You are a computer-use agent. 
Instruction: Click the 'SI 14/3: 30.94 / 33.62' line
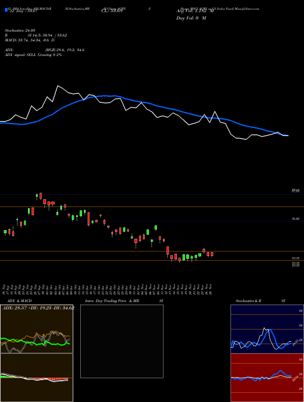(x=47, y=35)
